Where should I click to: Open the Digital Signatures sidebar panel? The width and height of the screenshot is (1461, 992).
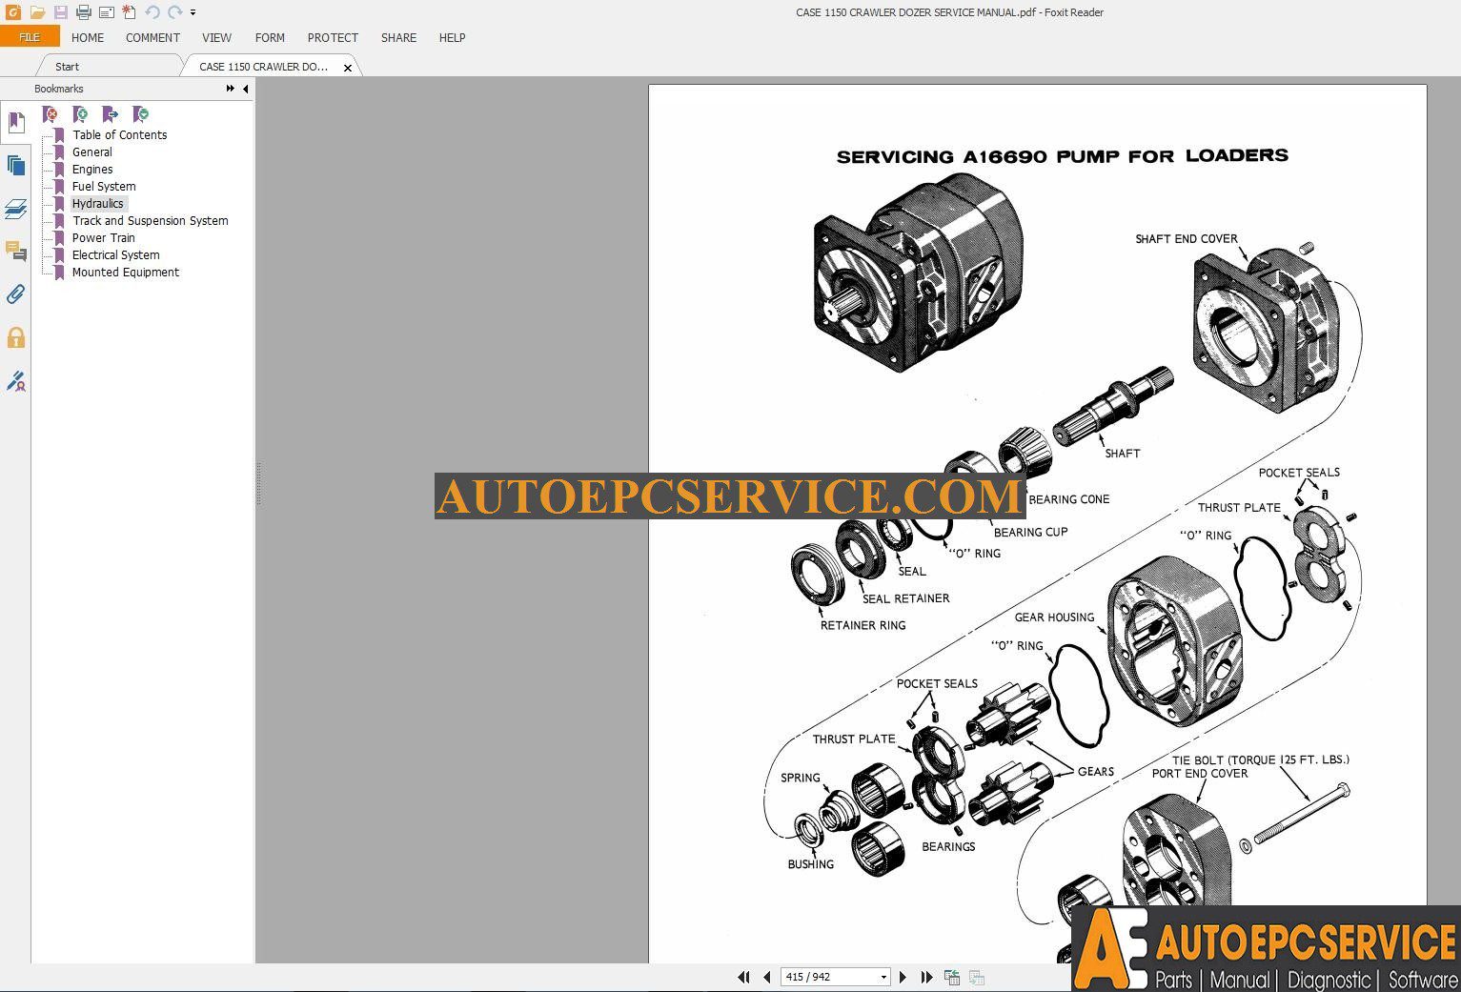(16, 381)
